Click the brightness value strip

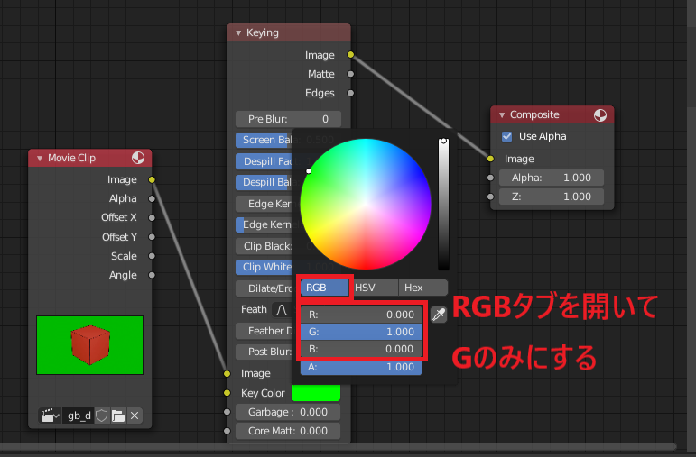point(443,204)
